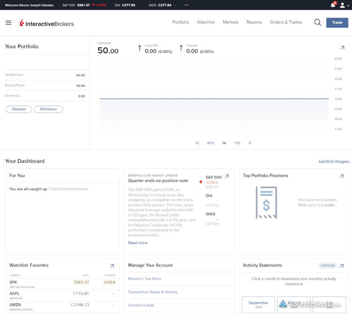Select AAPL row in watchlist
352x314 pixels.
(x=62, y=295)
